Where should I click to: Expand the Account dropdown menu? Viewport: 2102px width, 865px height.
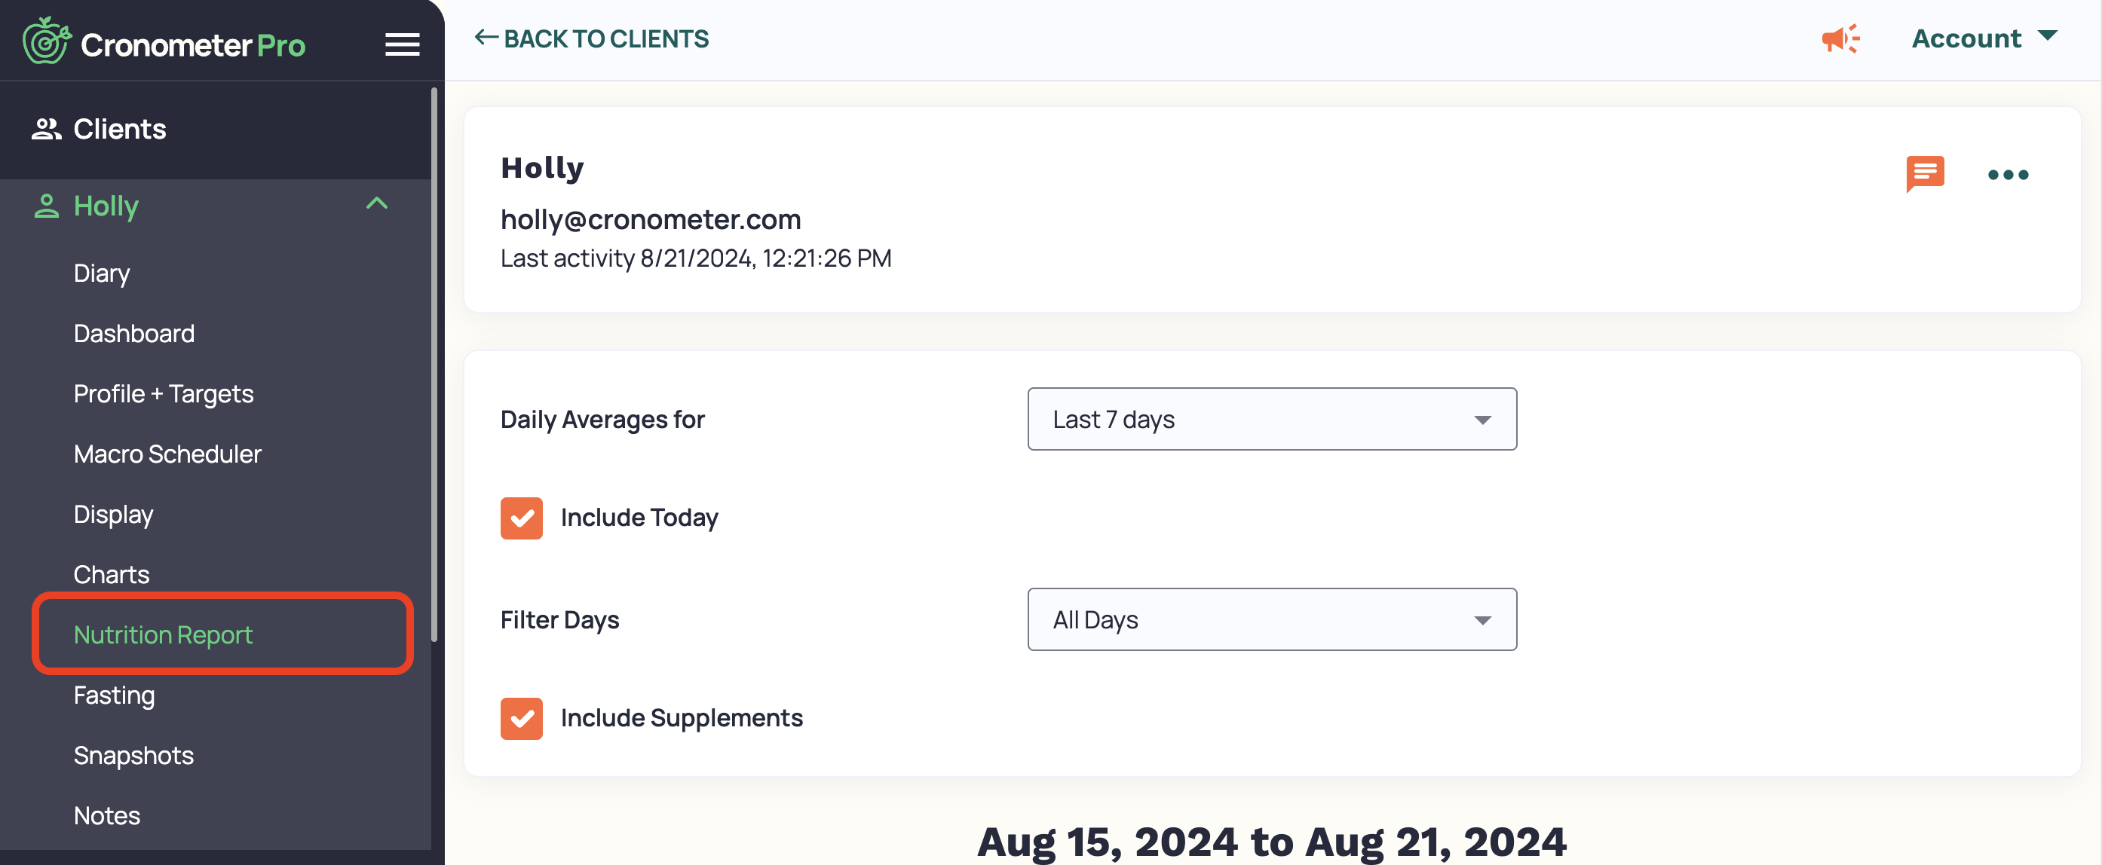click(x=1984, y=38)
